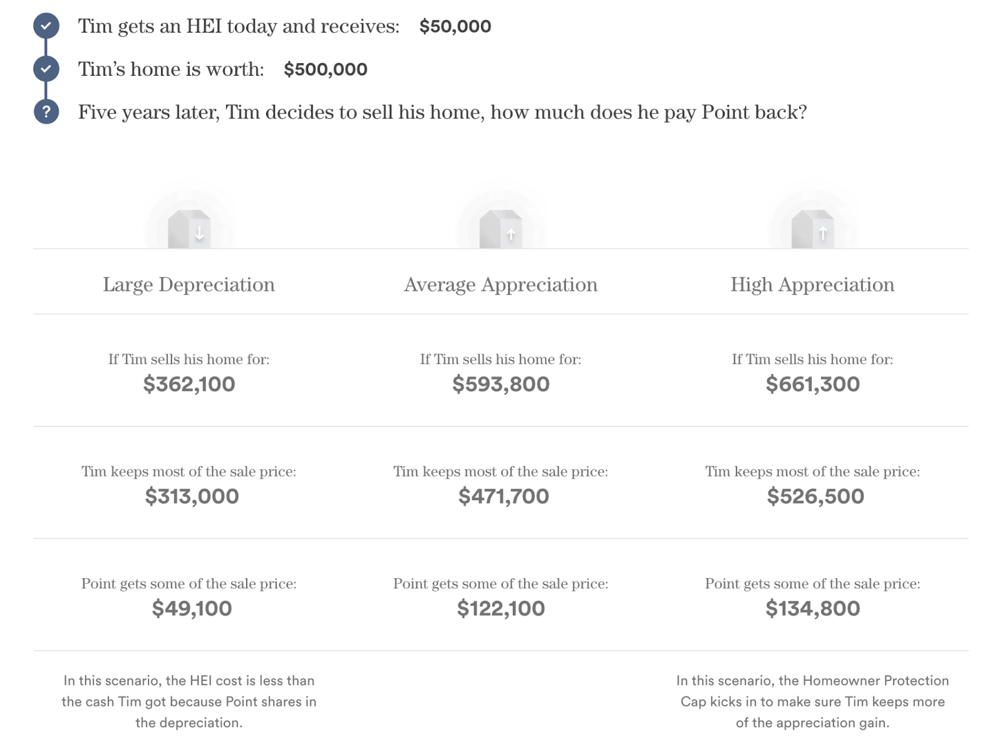Click Tim's $313,000 kept amount

click(192, 496)
